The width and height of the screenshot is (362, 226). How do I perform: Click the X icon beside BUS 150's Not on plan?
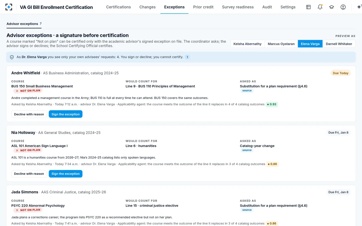point(17,91)
